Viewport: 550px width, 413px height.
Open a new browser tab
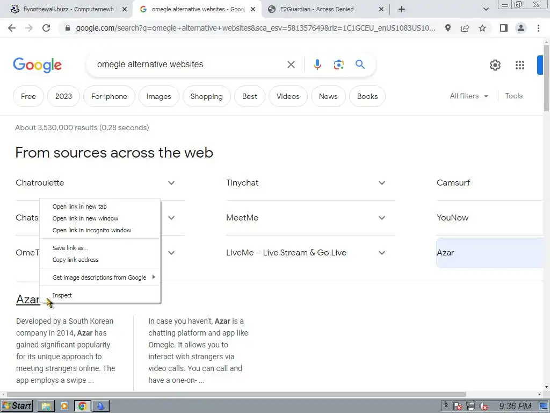point(402,9)
